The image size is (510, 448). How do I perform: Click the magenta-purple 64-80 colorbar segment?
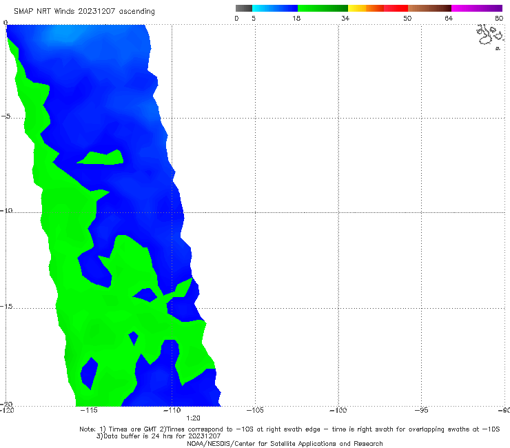coord(477,8)
